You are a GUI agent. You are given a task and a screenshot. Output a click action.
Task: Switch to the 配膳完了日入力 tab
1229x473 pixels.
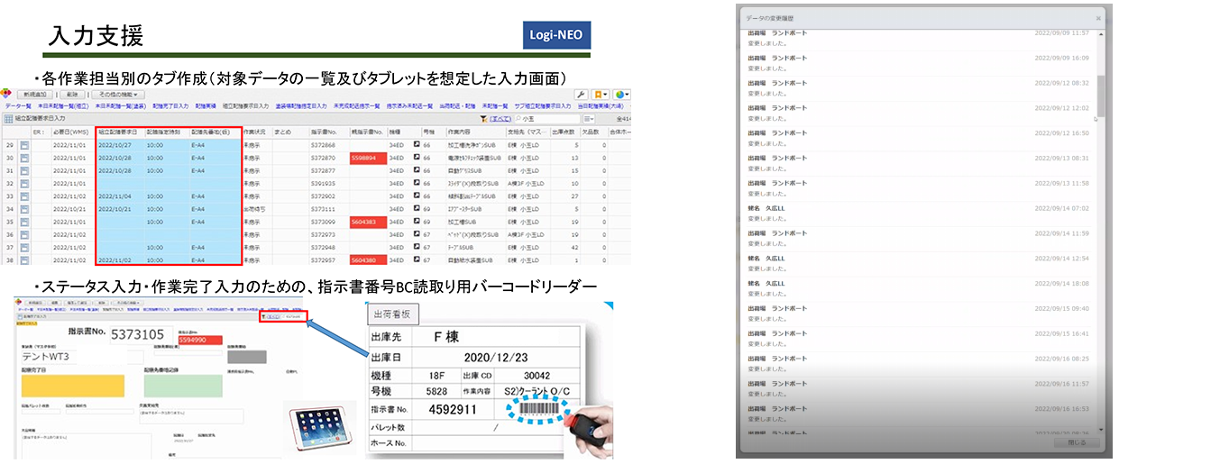pyautogui.click(x=170, y=106)
